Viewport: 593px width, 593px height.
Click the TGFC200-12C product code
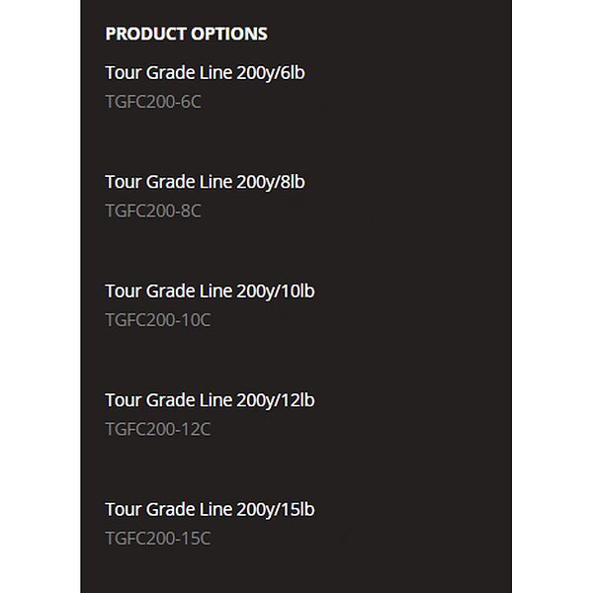(158, 429)
